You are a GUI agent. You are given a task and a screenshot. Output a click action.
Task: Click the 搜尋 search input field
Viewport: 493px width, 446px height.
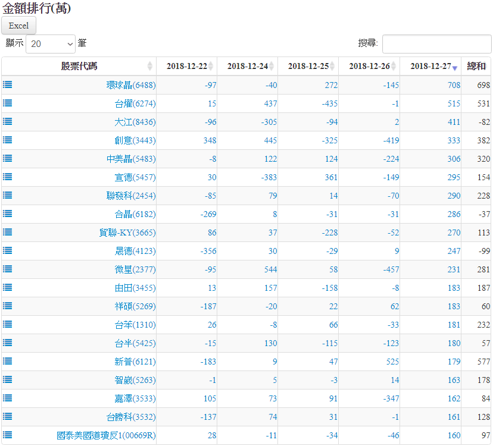coord(436,43)
